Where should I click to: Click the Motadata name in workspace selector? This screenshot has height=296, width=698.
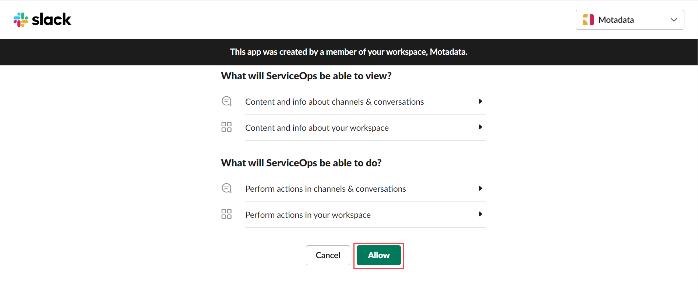(x=616, y=19)
